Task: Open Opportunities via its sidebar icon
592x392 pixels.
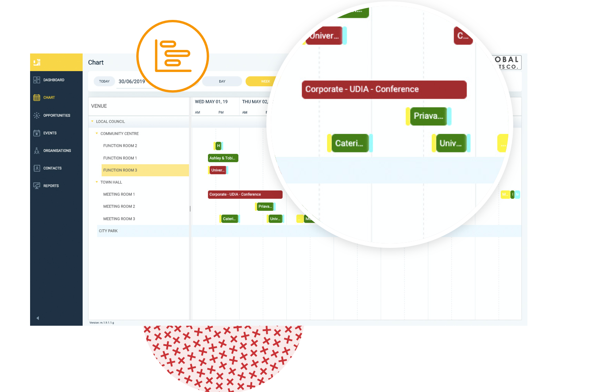Action: point(37,115)
